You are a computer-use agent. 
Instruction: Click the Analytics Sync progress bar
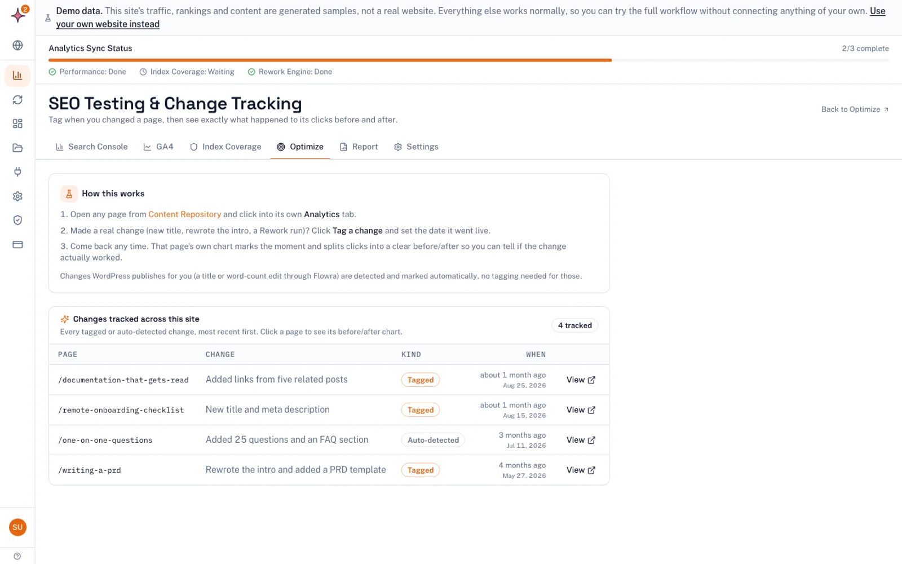point(468,60)
